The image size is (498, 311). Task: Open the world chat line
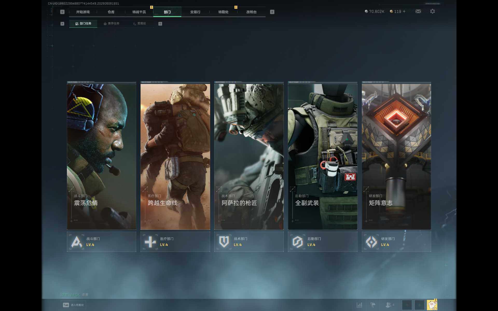pos(75,295)
